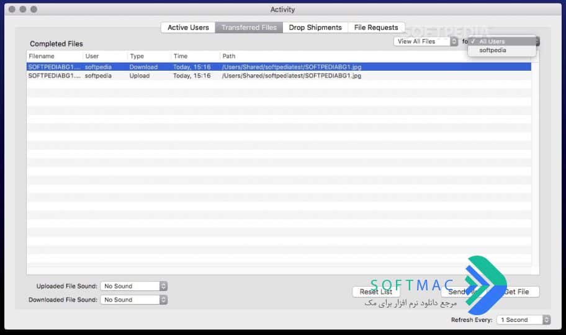Switch to the Active Users tab
The width and height of the screenshot is (566, 335).
click(x=188, y=27)
